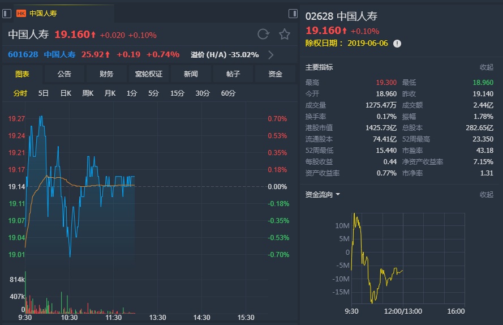Click the right panel toggle icon
The height and width of the screenshot is (325, 503).
point(293,13)
